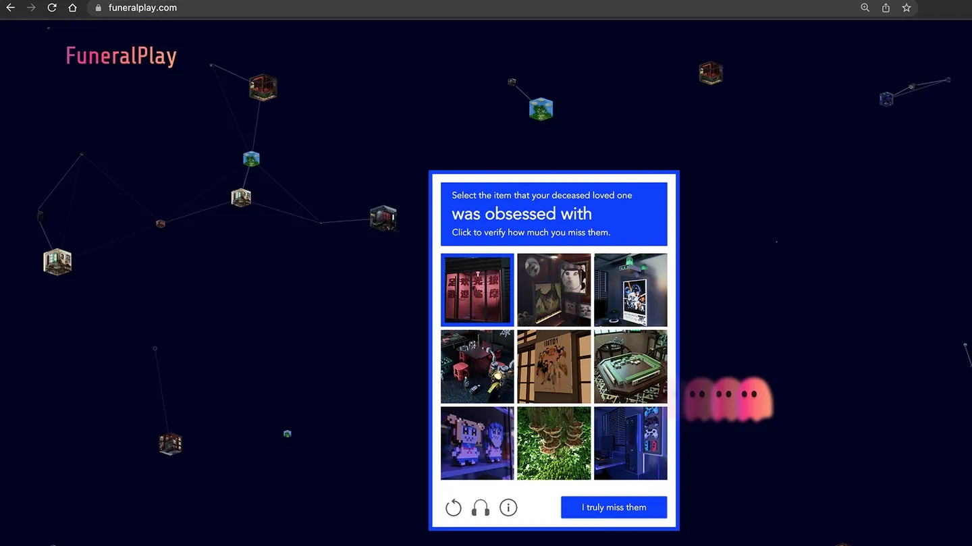972x546 pixels.
Task: Click the FuneralPlay logo
Action: click(x=122, y=56)
